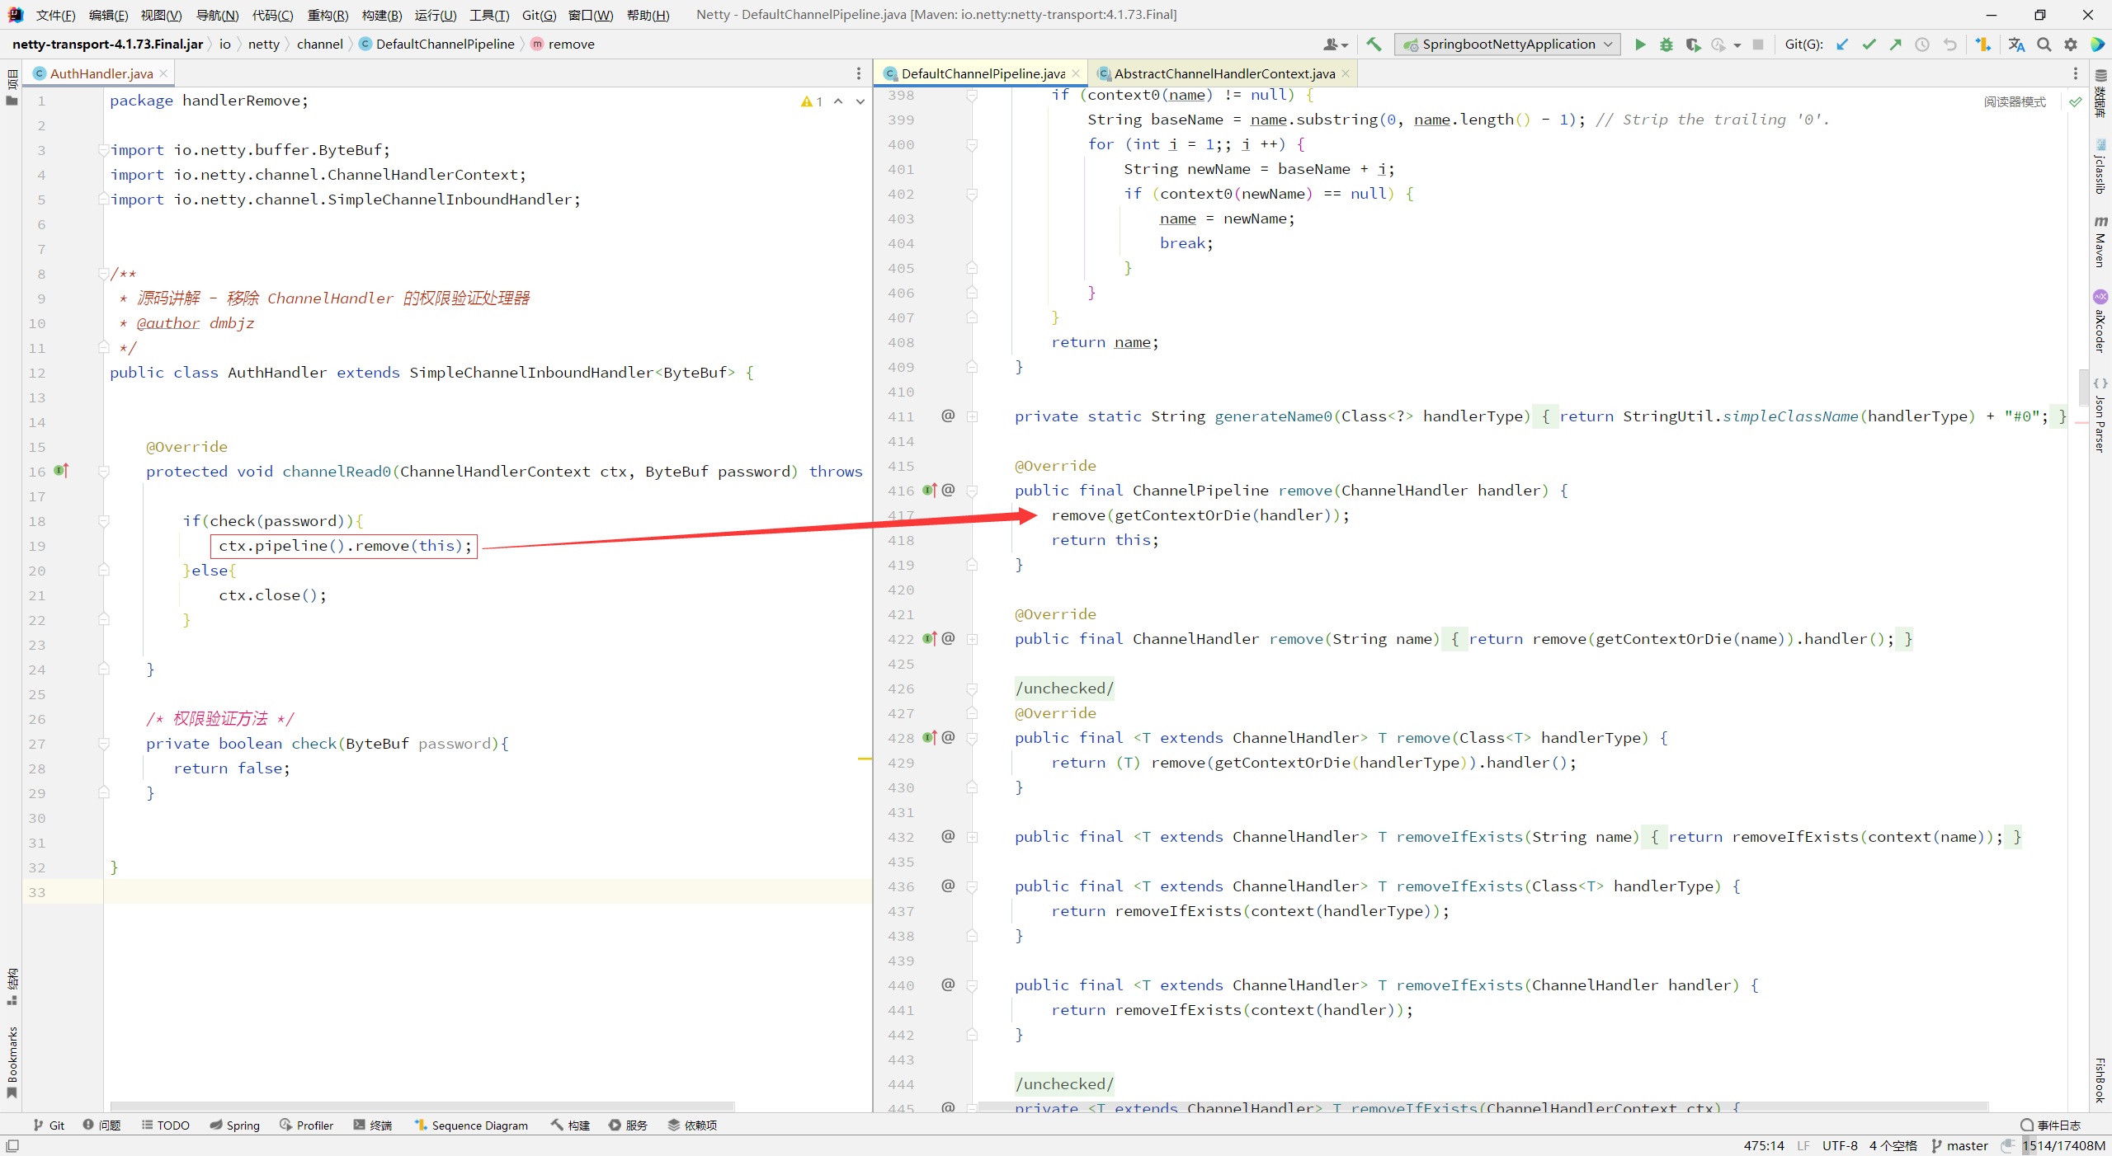
Task: Open the Git tool window
Action: click(49, 1125)
